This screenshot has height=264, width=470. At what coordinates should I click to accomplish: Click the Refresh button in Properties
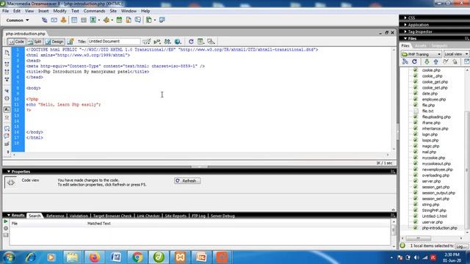[x=187, y=181]
